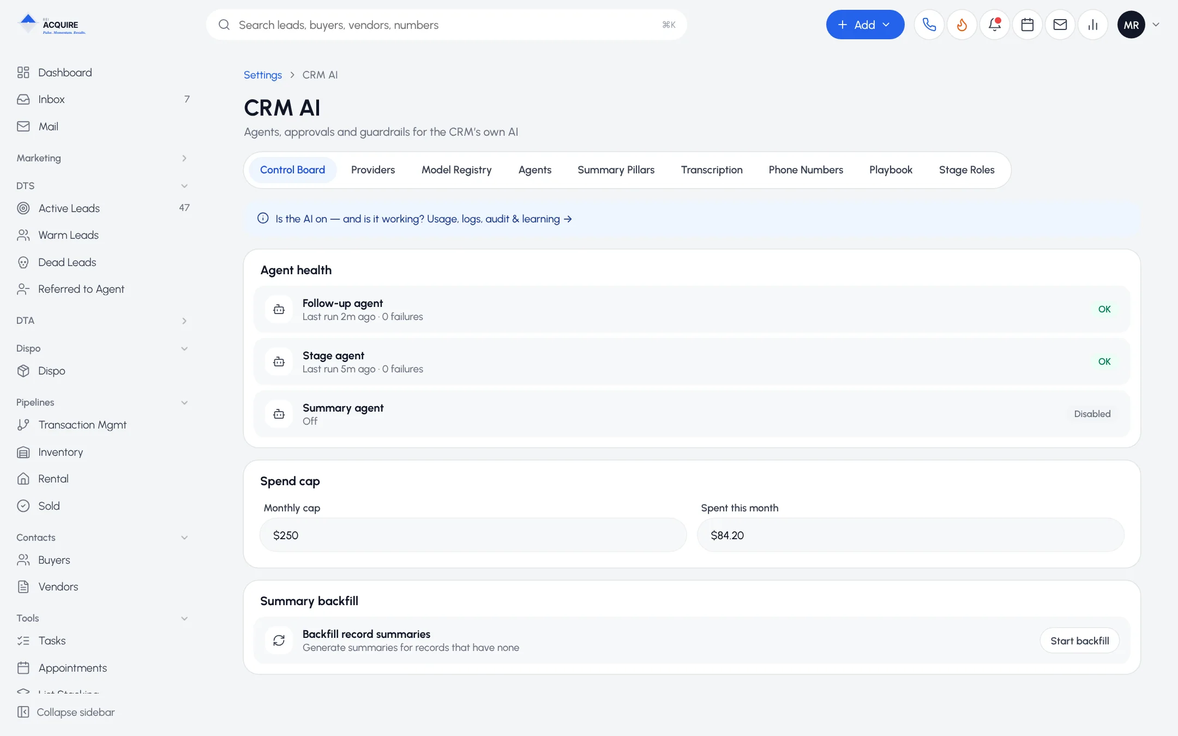Go to Dead Leads

104,262
